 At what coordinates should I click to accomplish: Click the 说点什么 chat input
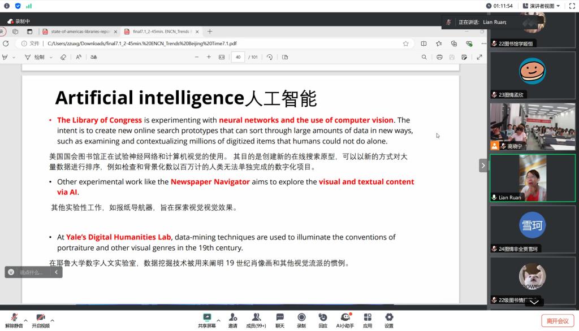pyautogui.click(x=32, y=272)
